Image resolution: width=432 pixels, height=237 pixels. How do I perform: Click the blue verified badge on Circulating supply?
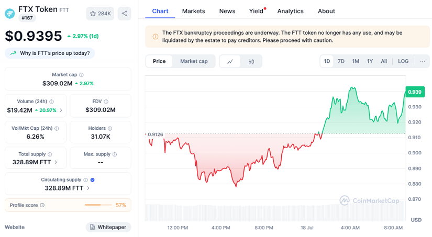pos(93,180)
